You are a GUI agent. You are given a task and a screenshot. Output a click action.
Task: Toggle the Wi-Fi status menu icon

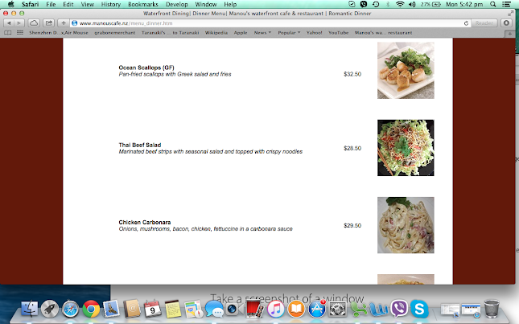click(x=400, y=4)
